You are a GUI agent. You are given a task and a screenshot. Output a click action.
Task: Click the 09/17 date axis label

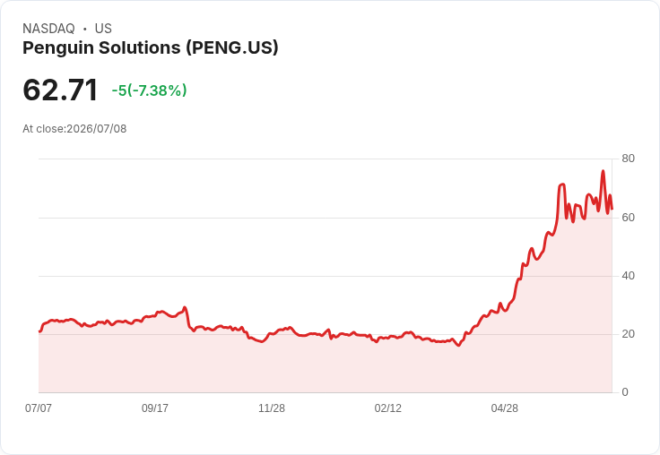[155, 408]
